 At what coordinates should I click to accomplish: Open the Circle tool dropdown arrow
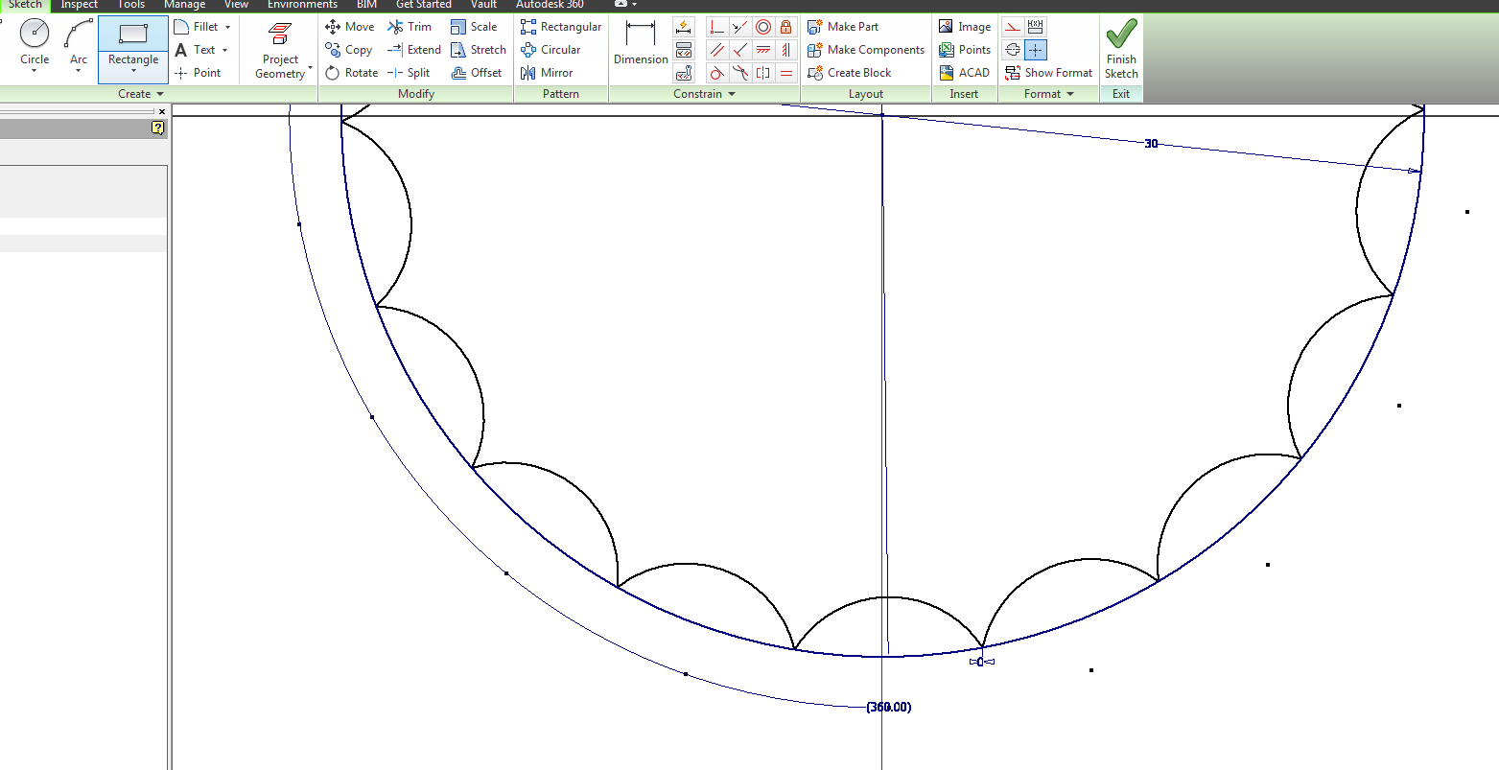point(35,72)
